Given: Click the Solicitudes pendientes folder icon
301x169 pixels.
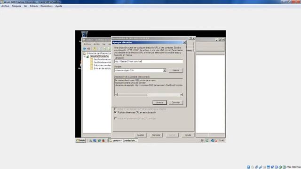Looking at the screenshot, I should [x=91, y=65].
